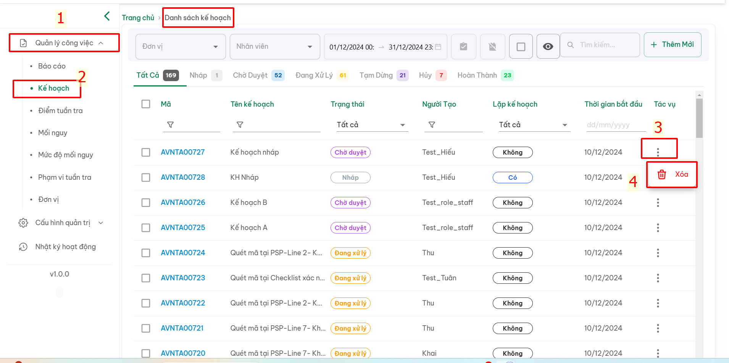Open plan AVNTA00728 link
729x363 pixels.
[x=183, y=178]
